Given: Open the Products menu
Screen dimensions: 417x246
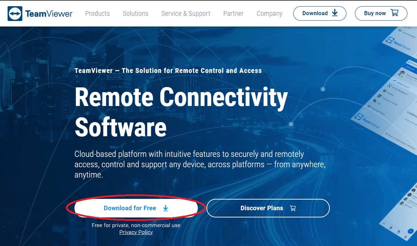Looking at the screenshot, I should [98, 13].
